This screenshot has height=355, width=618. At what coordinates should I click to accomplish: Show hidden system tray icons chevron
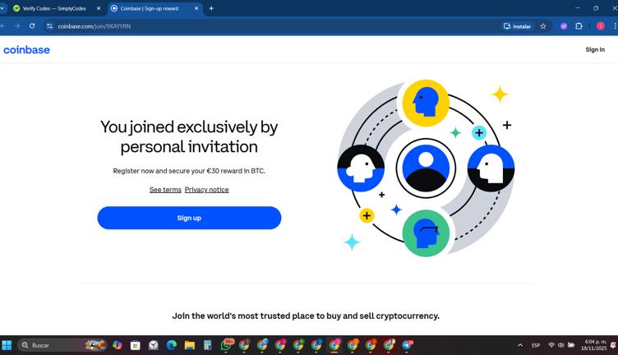520,345
